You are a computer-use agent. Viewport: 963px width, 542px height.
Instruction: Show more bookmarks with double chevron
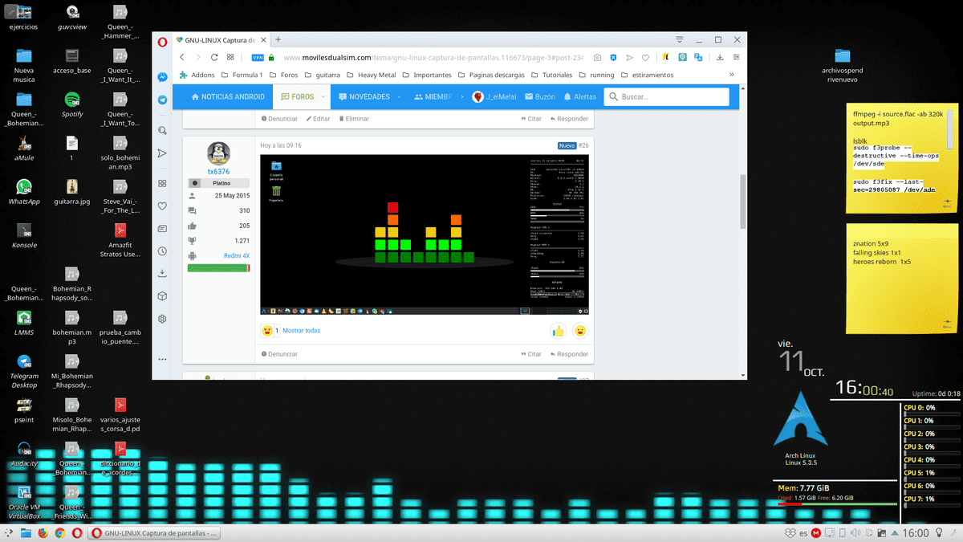point(731,75)
